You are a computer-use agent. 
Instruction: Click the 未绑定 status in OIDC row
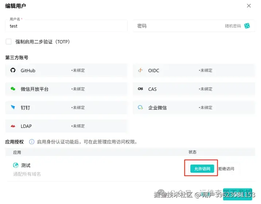tap(206, 70)
